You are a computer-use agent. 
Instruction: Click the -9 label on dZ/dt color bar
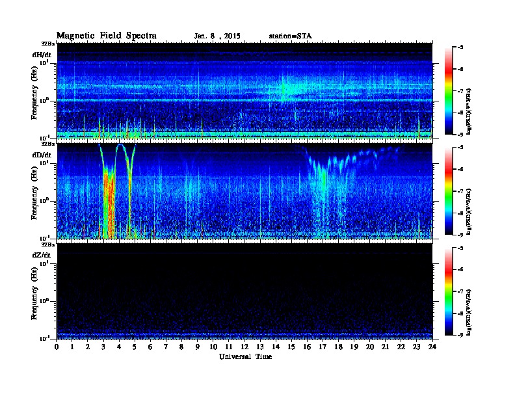[x=460, y=335]
